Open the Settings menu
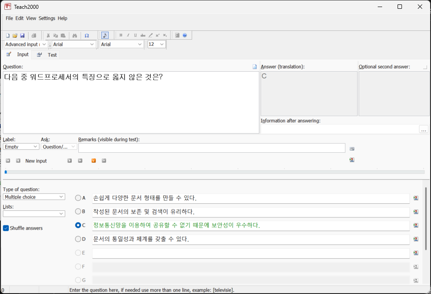The width and height of the screenshot is (431, 294). pyautogui.click(x=47, y=18)
